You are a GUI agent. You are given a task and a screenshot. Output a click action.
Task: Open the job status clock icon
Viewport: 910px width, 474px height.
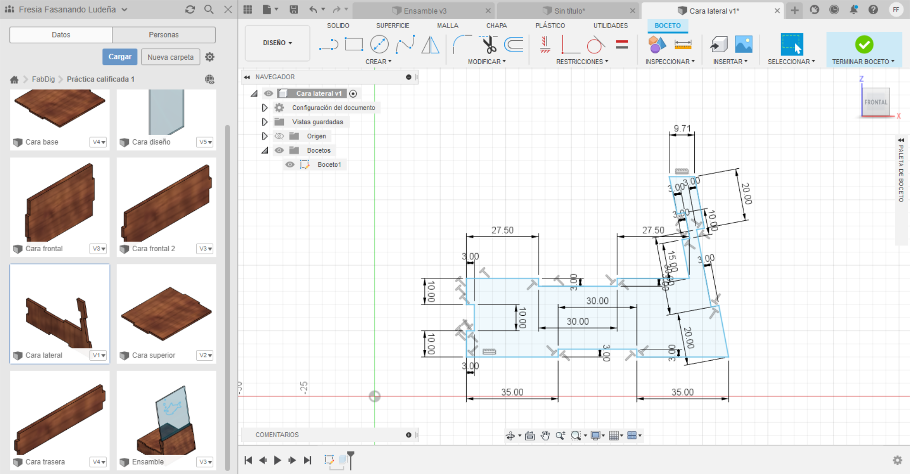click(x=834, y=9)
